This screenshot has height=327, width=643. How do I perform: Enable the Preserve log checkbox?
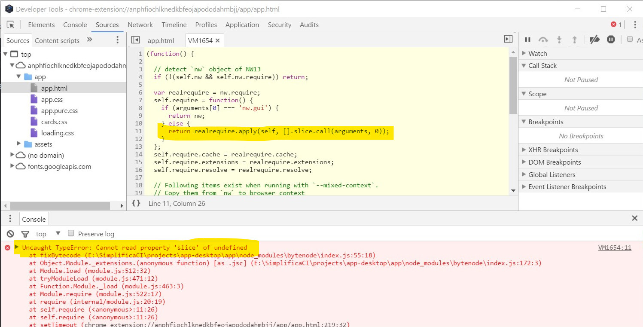(71, 233)
